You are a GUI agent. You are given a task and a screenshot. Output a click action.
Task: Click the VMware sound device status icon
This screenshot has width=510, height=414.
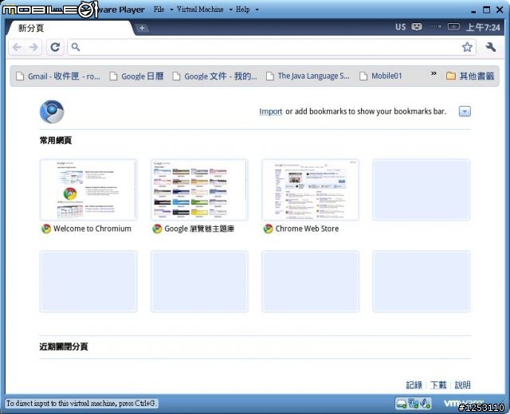(x=425, y=404)
